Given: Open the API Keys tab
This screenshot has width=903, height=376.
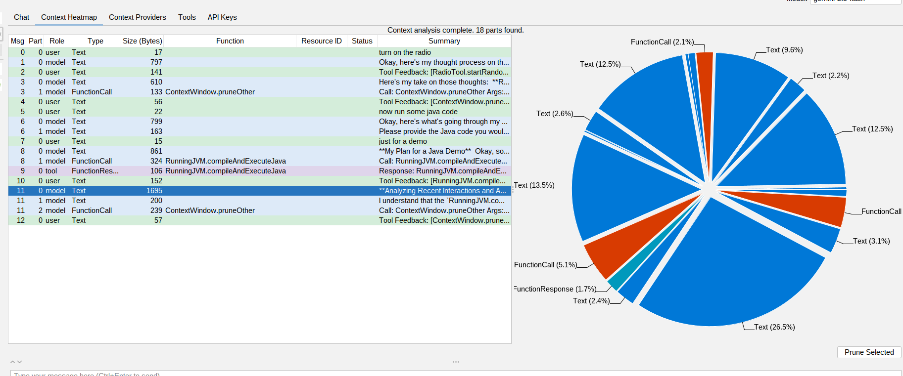Looking at the screenshot, I should point(222,17).
